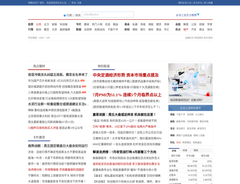Open article 嘉哥说股：周五大盘或这样走
Viewport: 240px width, 184px height.
[124, 114]
